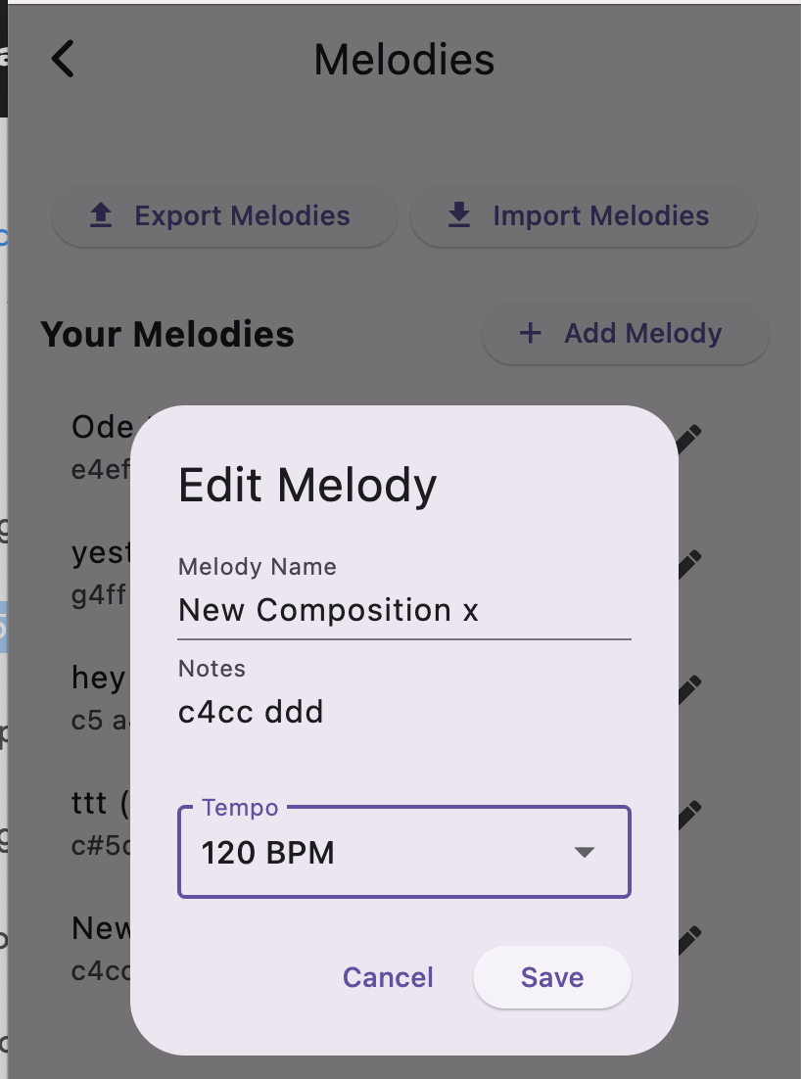Click the plus icon on Add Melody
Image resolution: width=801 pixels, height=1079 pixels.
coord(530,333)
